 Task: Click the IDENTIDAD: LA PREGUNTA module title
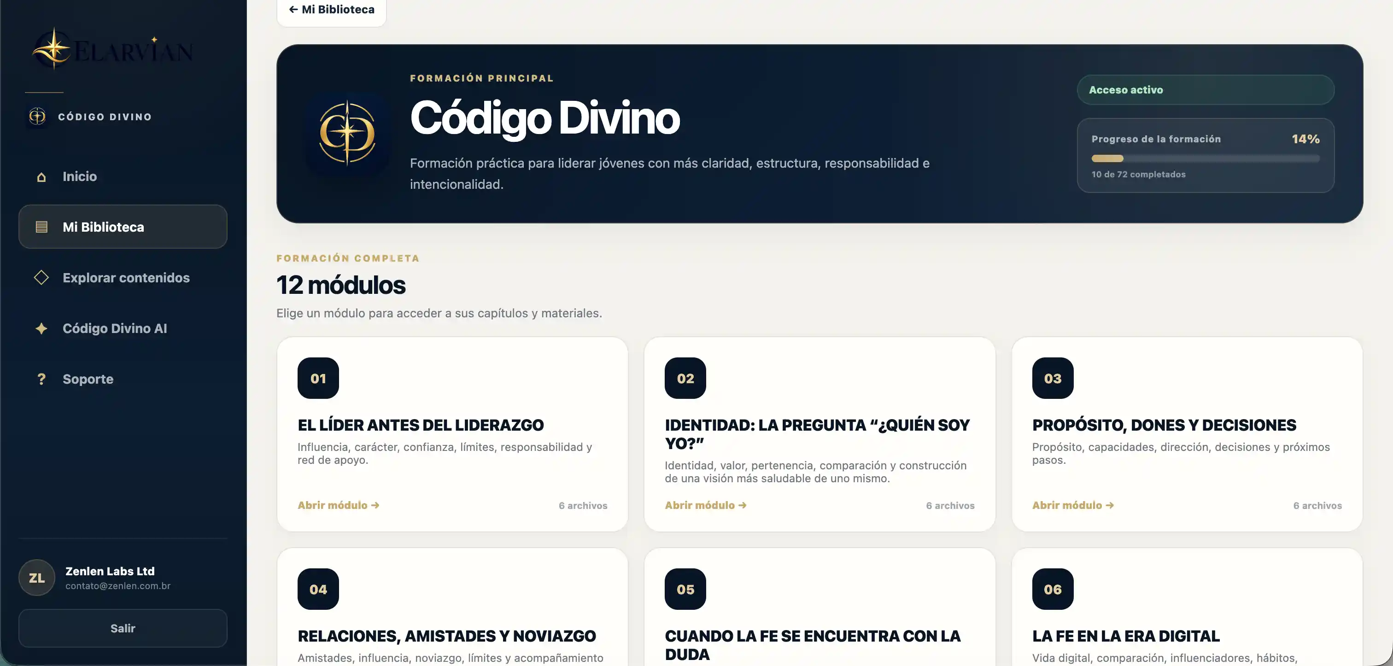(x=817, y=434)
